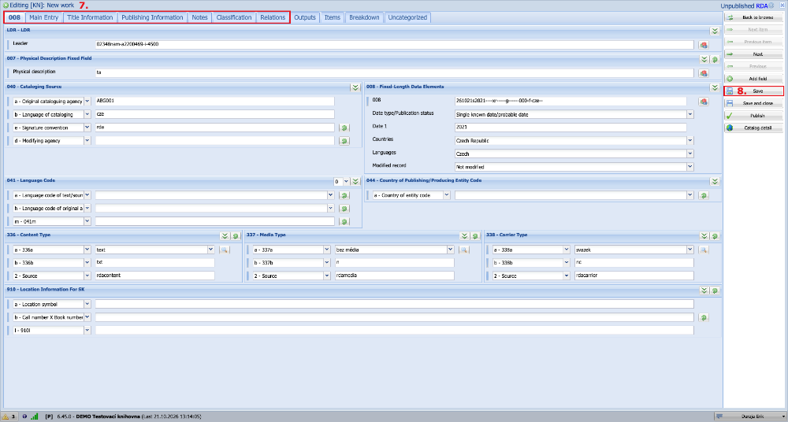Click refresh icon in 910 Location Information header

[715, 291]
